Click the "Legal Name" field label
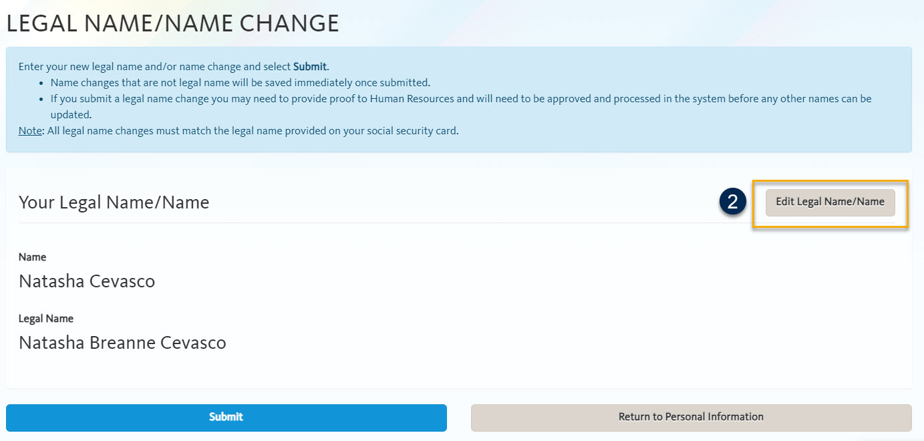The width and height of the screenshot is (924, 441). pyautogui.click(x=46, y=319)
